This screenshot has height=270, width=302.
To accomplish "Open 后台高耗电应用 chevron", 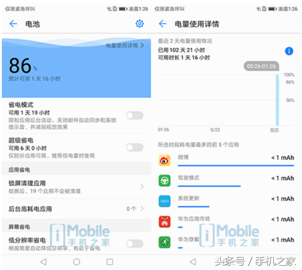I will (142, 209).
